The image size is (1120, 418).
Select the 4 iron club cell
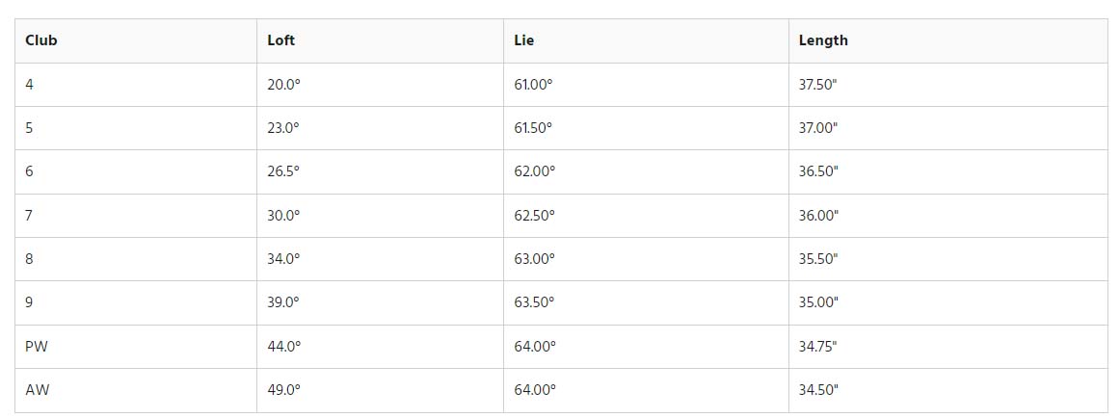(136, 85)
